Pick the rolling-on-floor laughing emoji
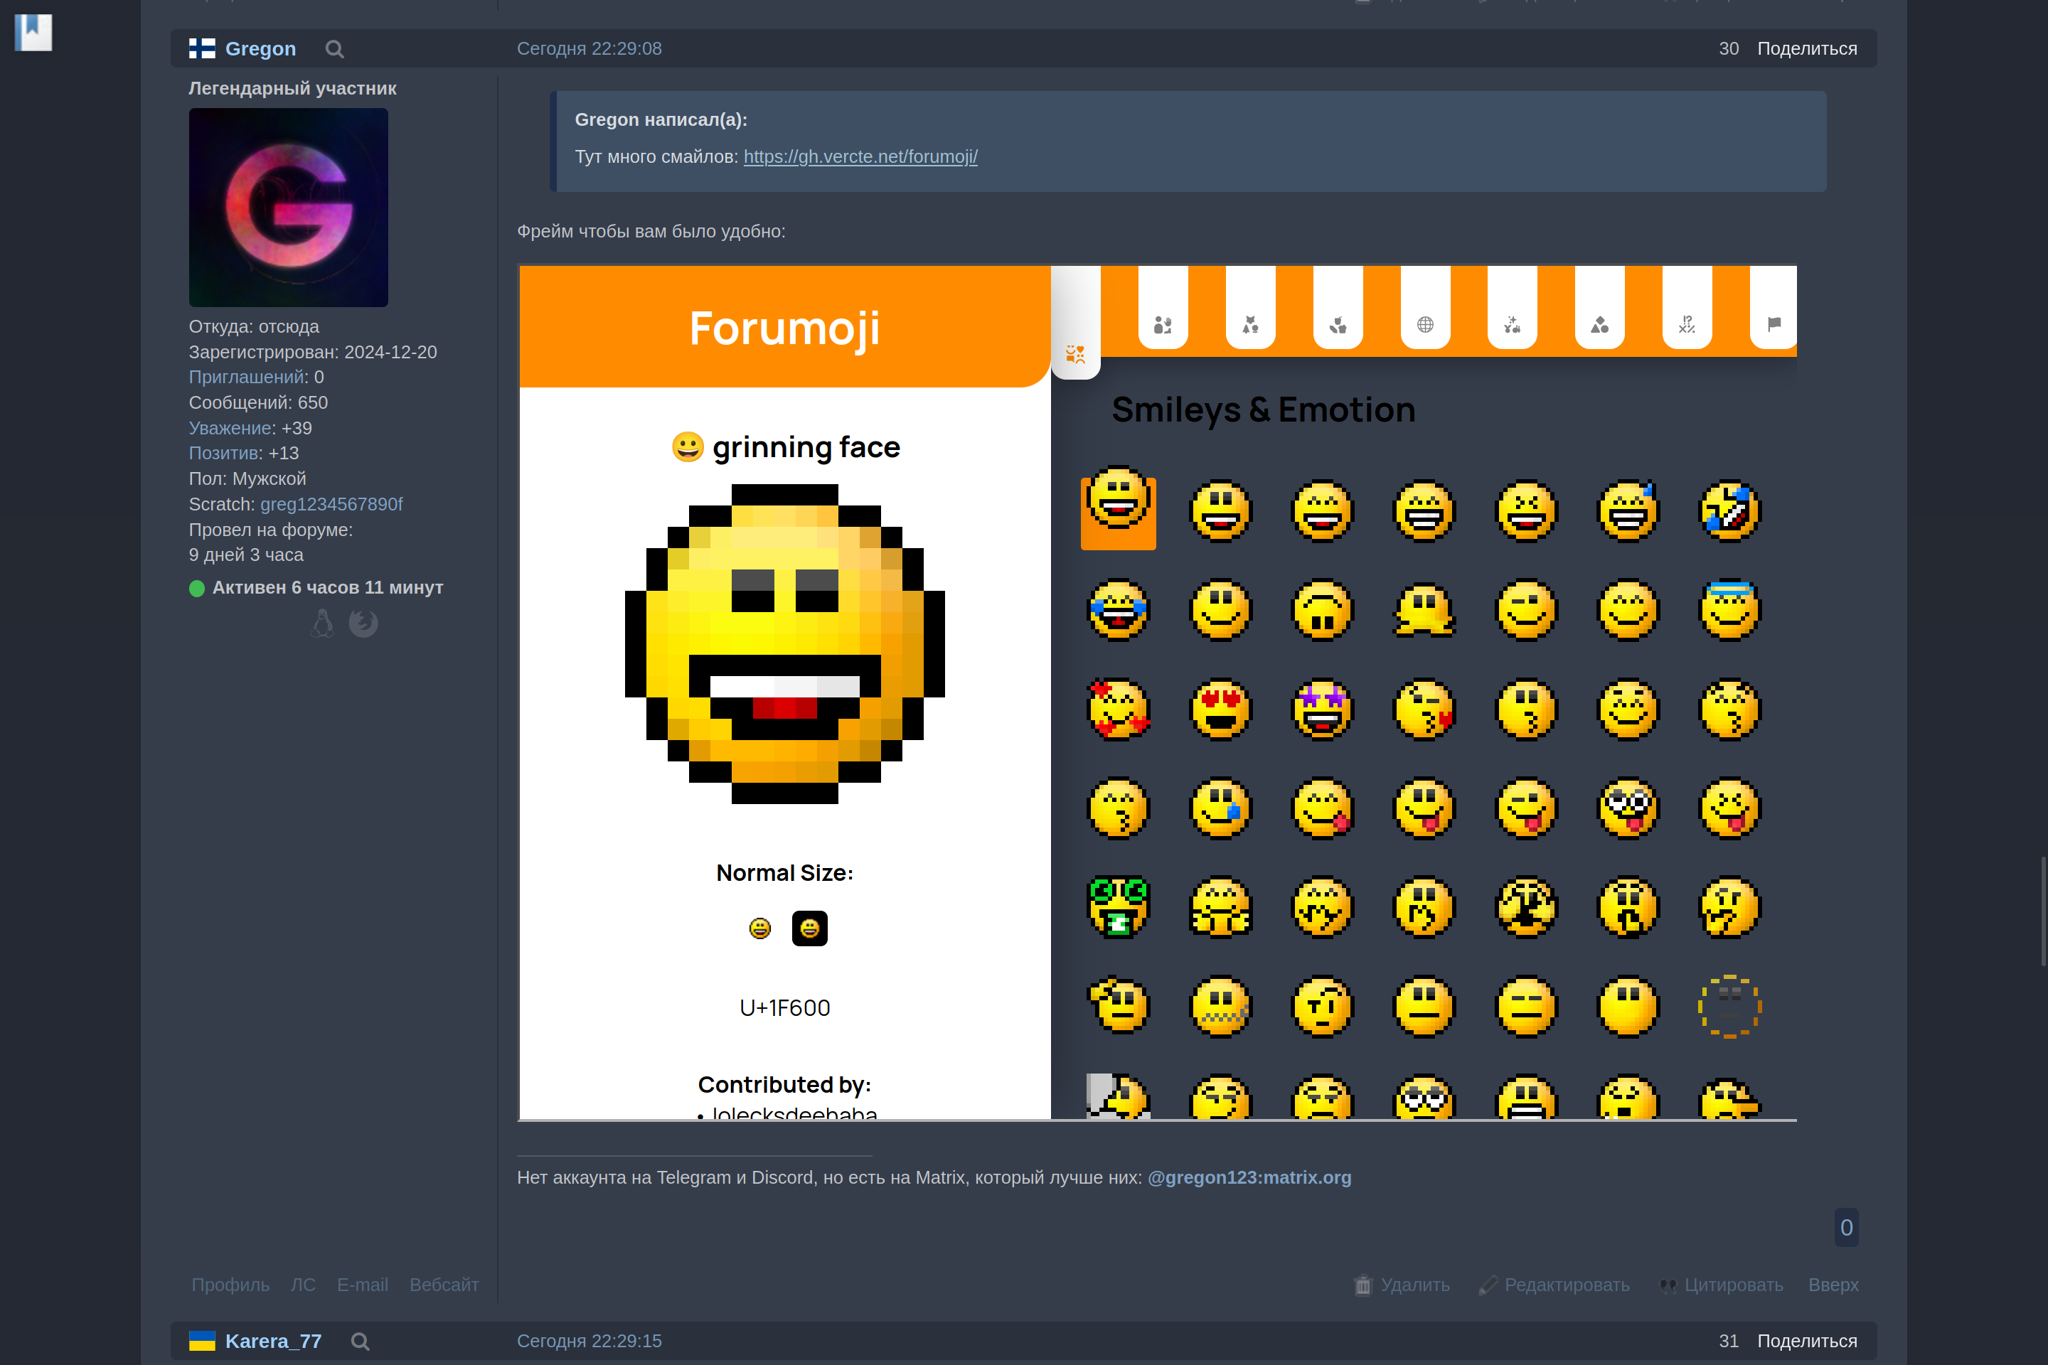Viewport: 2048px width, 1365px height. tap(1729, 511)
